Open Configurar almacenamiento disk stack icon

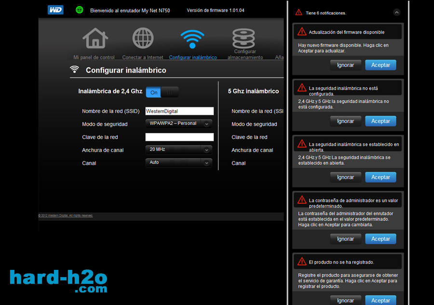[244, 38]
